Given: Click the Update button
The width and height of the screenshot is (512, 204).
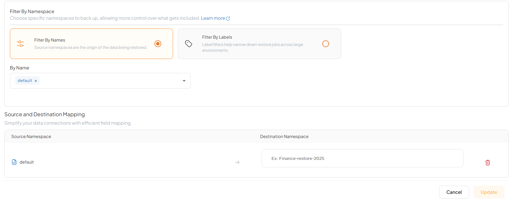Looking at the screenshot, I should click(x=489, y=192).
